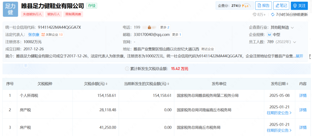Expand the 员工人数 789 year dropdown

point(294,42)
